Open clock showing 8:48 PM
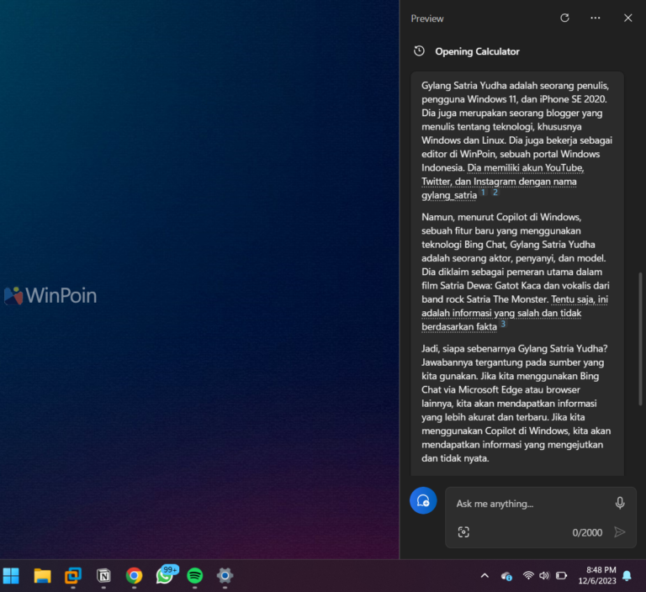Screen dimensions: 646x592 coord(597,575)
